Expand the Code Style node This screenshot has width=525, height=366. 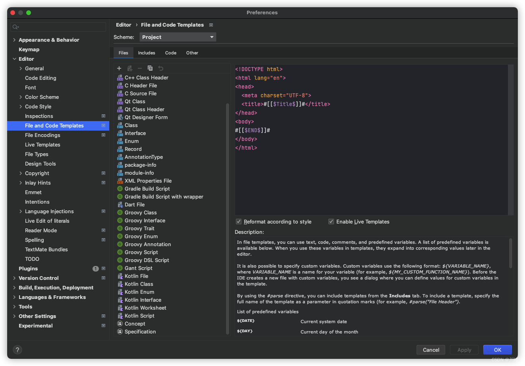pyautogui.click(x=21, y=107)
